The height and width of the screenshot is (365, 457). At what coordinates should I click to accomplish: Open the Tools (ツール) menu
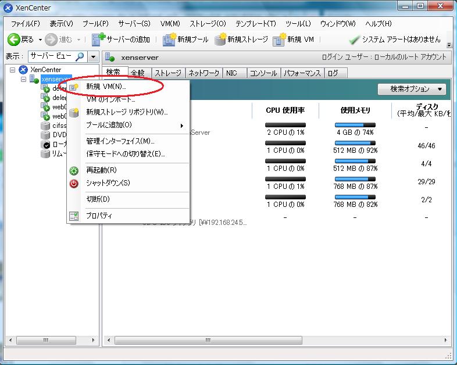pyautogui.click(x=298, y=24)
